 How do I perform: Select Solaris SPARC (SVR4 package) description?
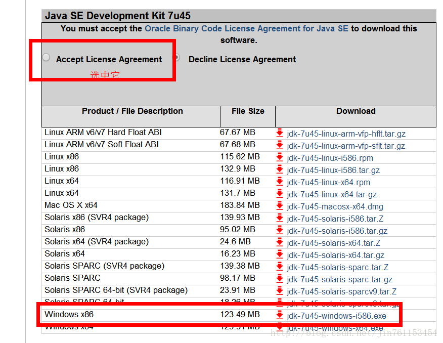pyautogui.click(x=104, y=266)
